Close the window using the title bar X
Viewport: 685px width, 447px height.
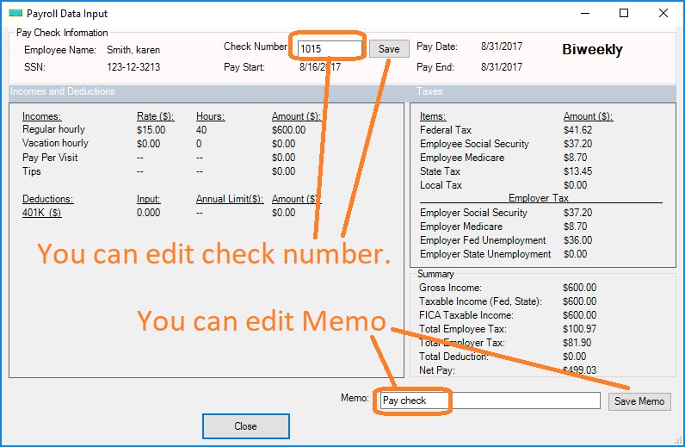[x=663, y=14]
